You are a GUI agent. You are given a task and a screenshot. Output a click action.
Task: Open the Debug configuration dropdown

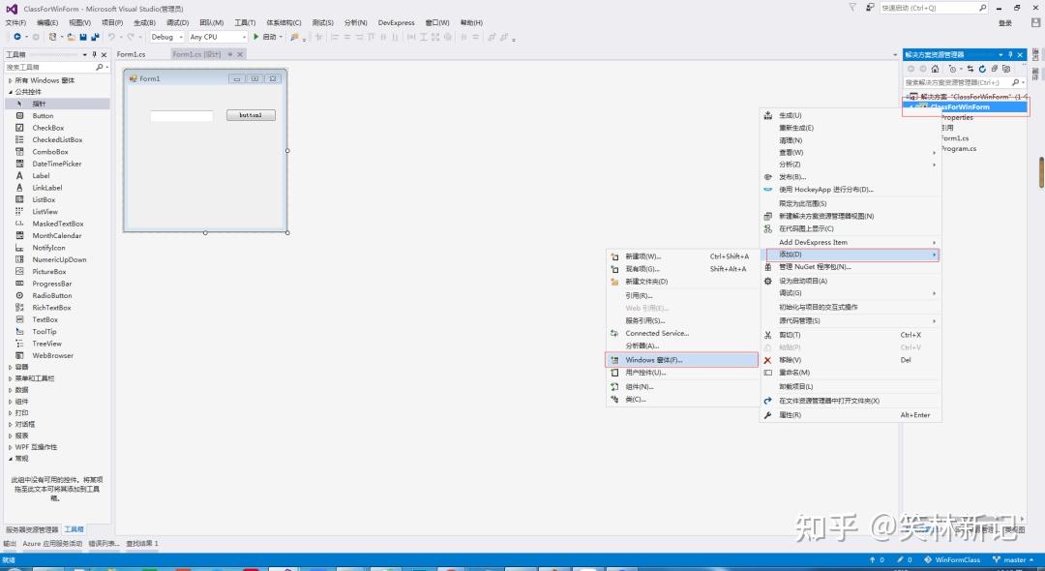[166, 38]
